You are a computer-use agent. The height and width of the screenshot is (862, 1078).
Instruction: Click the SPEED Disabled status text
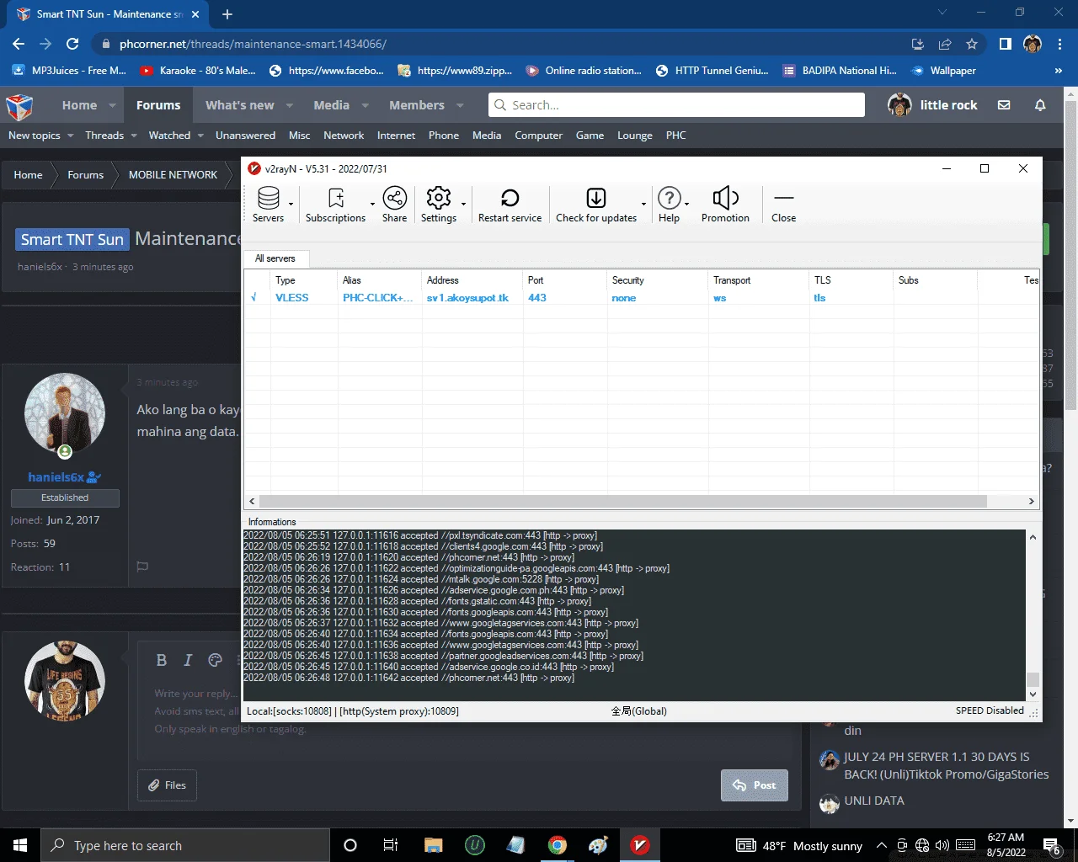[990, 710]
